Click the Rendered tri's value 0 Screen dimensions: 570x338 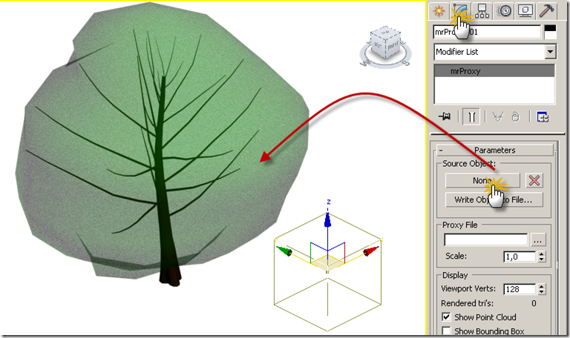pos(534,303)
